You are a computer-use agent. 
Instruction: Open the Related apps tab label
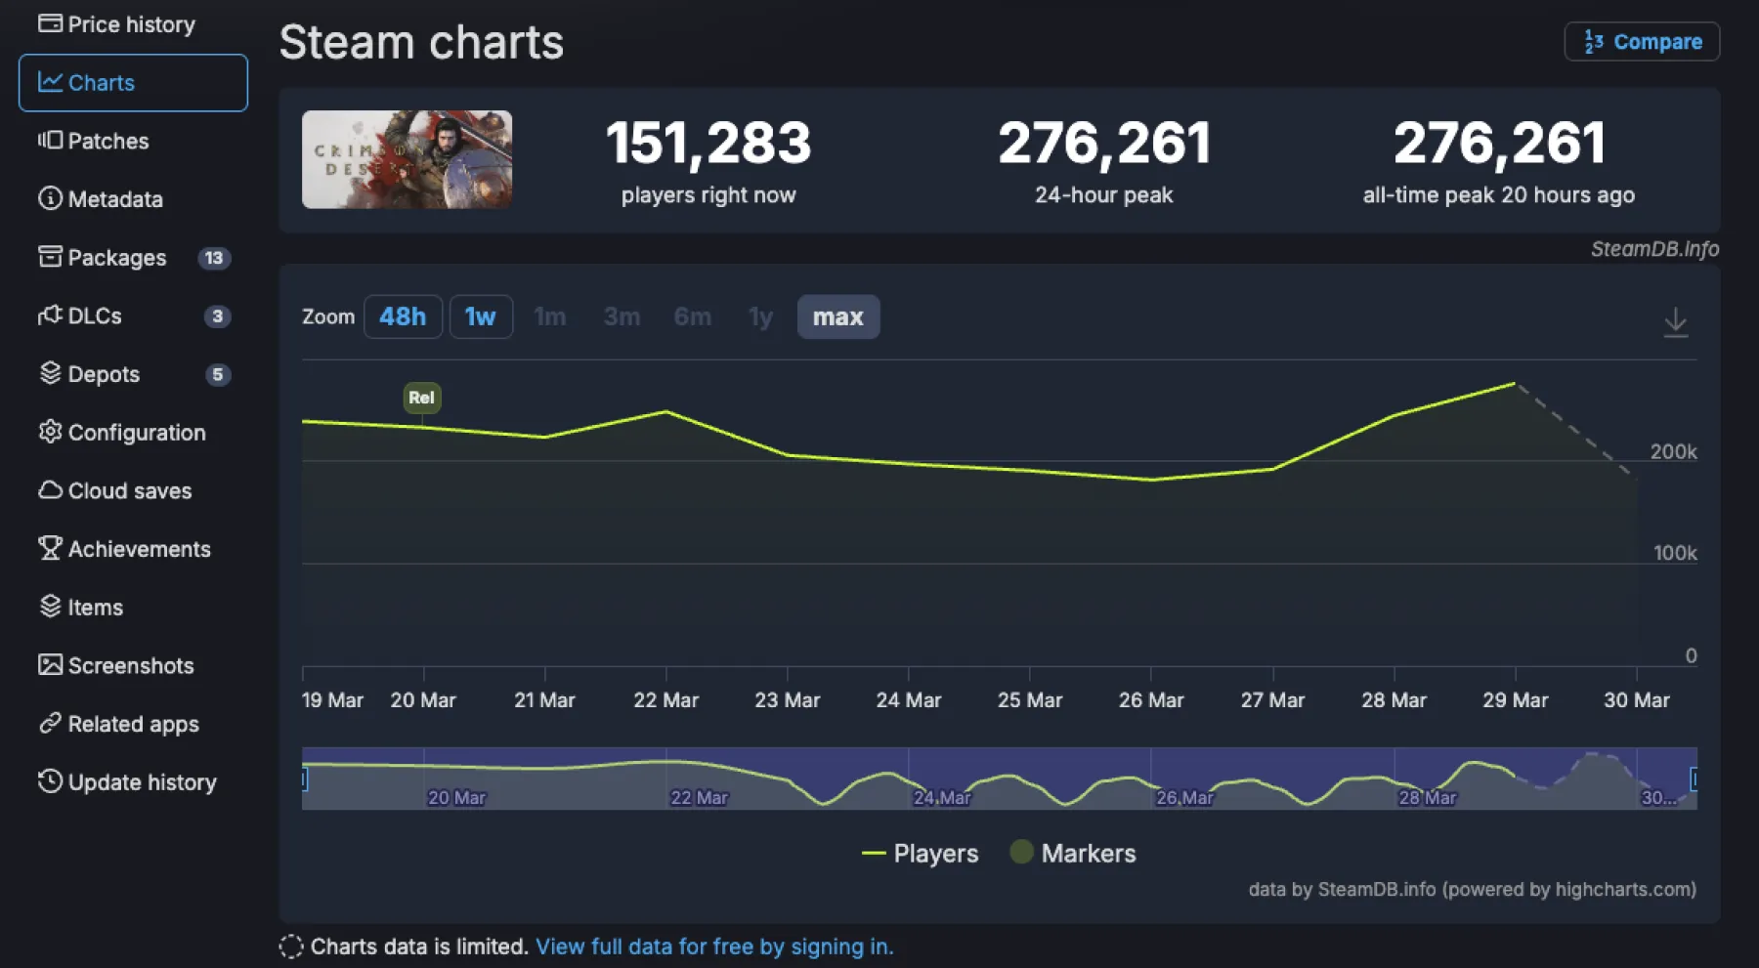134,724
